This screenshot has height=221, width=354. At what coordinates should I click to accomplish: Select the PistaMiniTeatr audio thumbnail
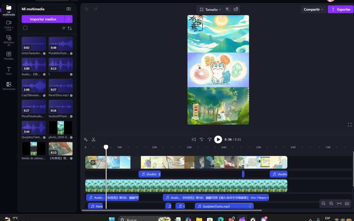coord(60,44)
